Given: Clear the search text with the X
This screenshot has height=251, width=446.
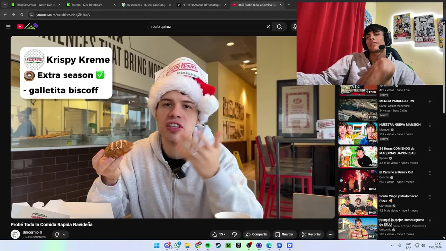Looking at the screenshot, I should (x=268, y=26).
